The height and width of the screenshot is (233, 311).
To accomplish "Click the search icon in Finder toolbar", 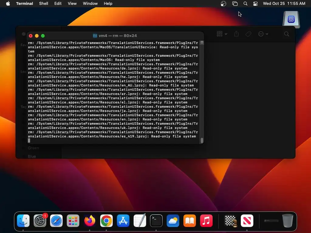I will pos(287,34).
